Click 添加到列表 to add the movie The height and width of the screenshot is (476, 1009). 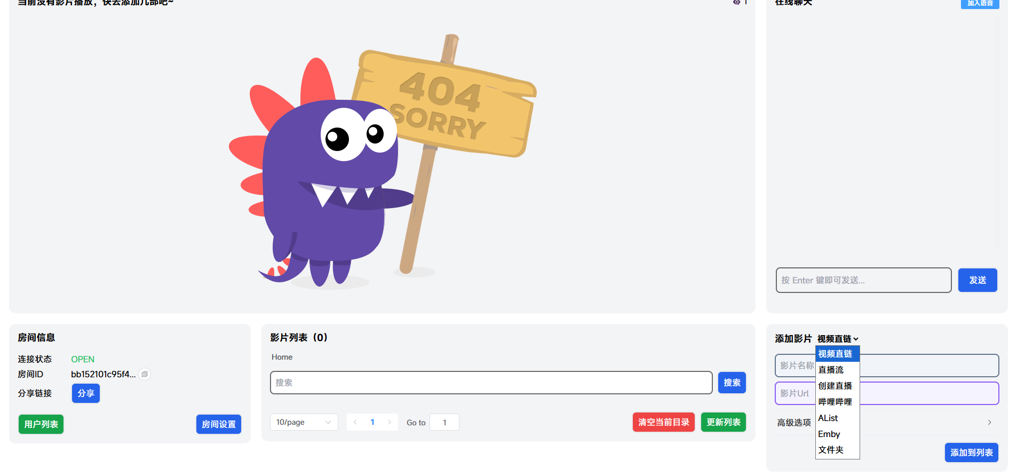click(971, 453)
